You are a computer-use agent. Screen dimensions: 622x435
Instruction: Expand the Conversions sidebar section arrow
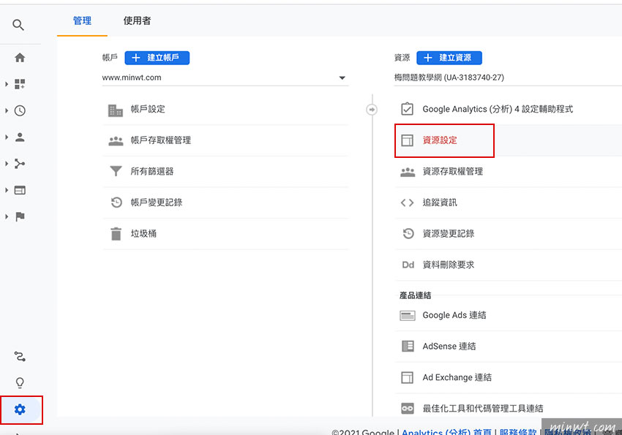tap(7, 216)
